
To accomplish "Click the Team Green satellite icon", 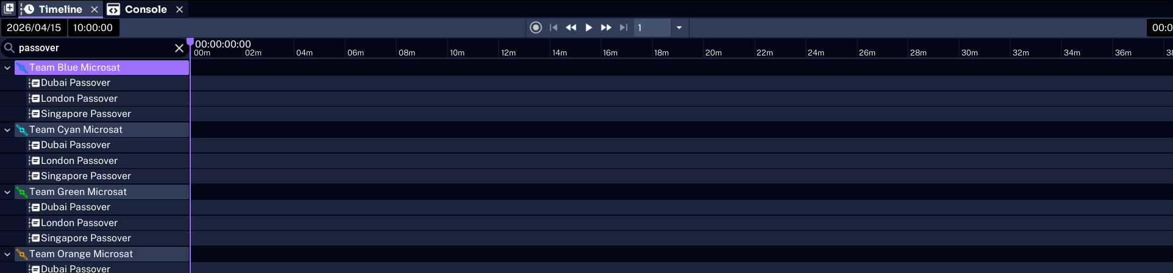I will tap(21, 192).
